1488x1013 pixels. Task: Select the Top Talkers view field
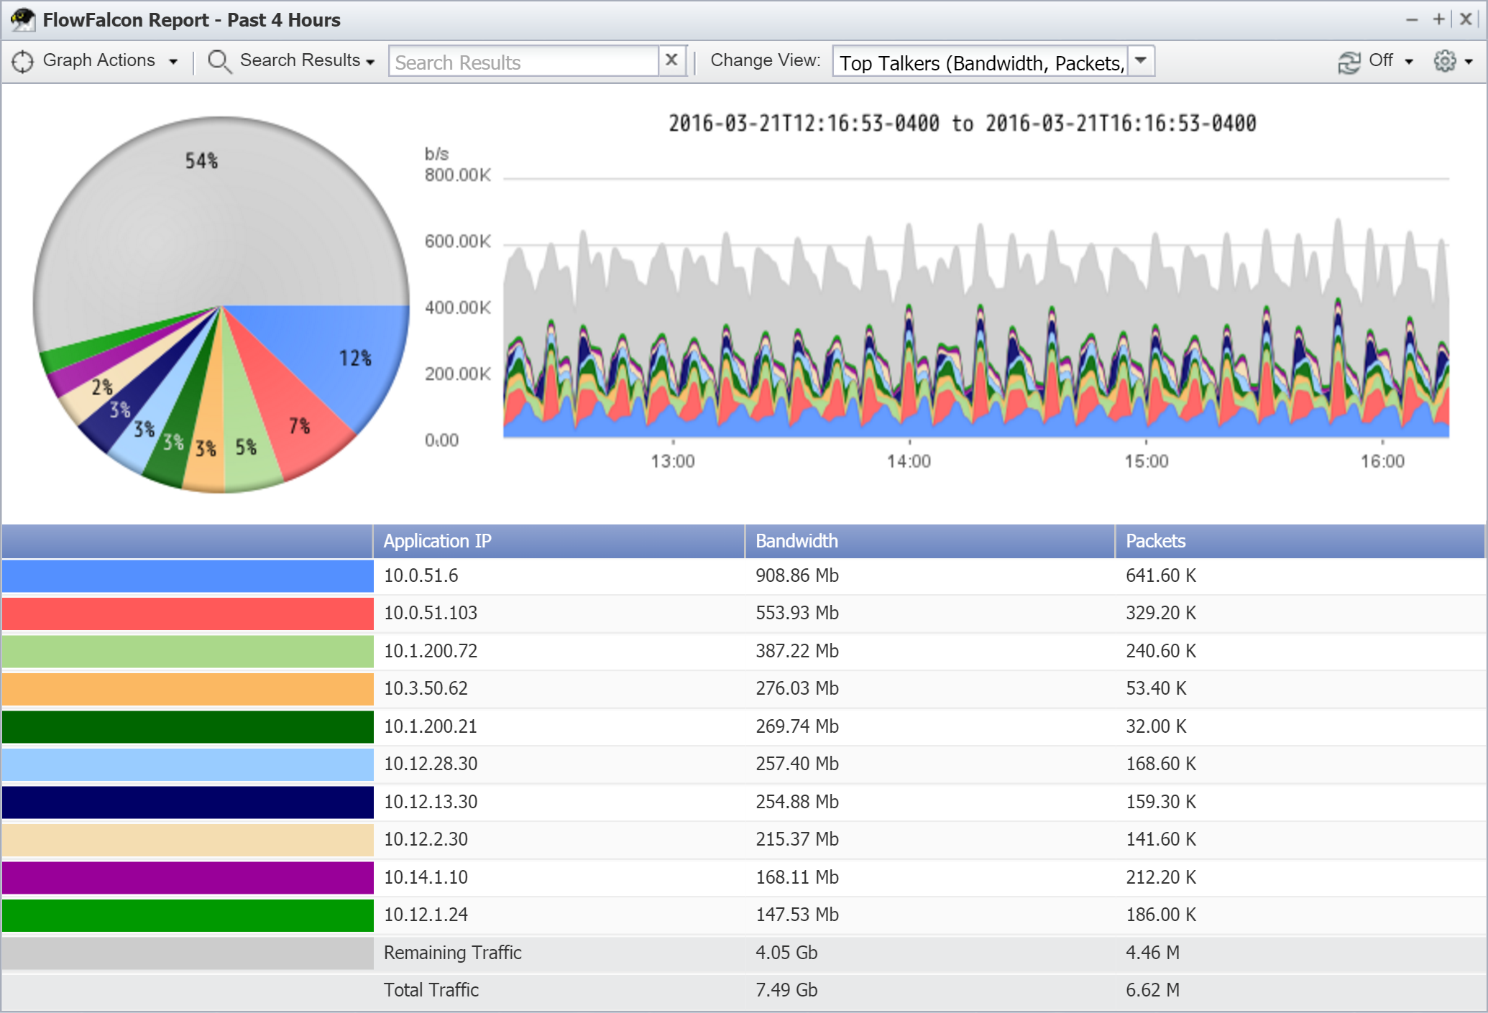980,61
